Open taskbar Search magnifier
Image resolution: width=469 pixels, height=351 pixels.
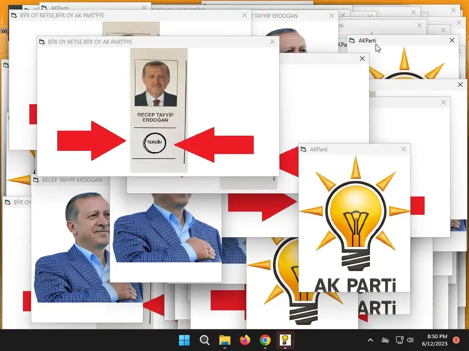click(205, 340)
